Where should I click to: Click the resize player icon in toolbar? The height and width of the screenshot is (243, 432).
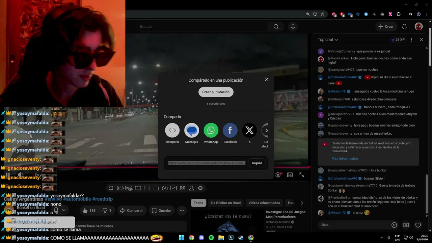(147, 188)
